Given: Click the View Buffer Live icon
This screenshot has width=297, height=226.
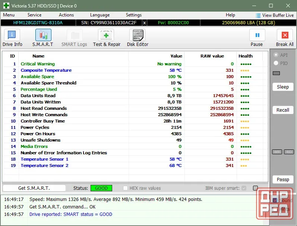Looking at the screenshot, I should pos(258,15).
